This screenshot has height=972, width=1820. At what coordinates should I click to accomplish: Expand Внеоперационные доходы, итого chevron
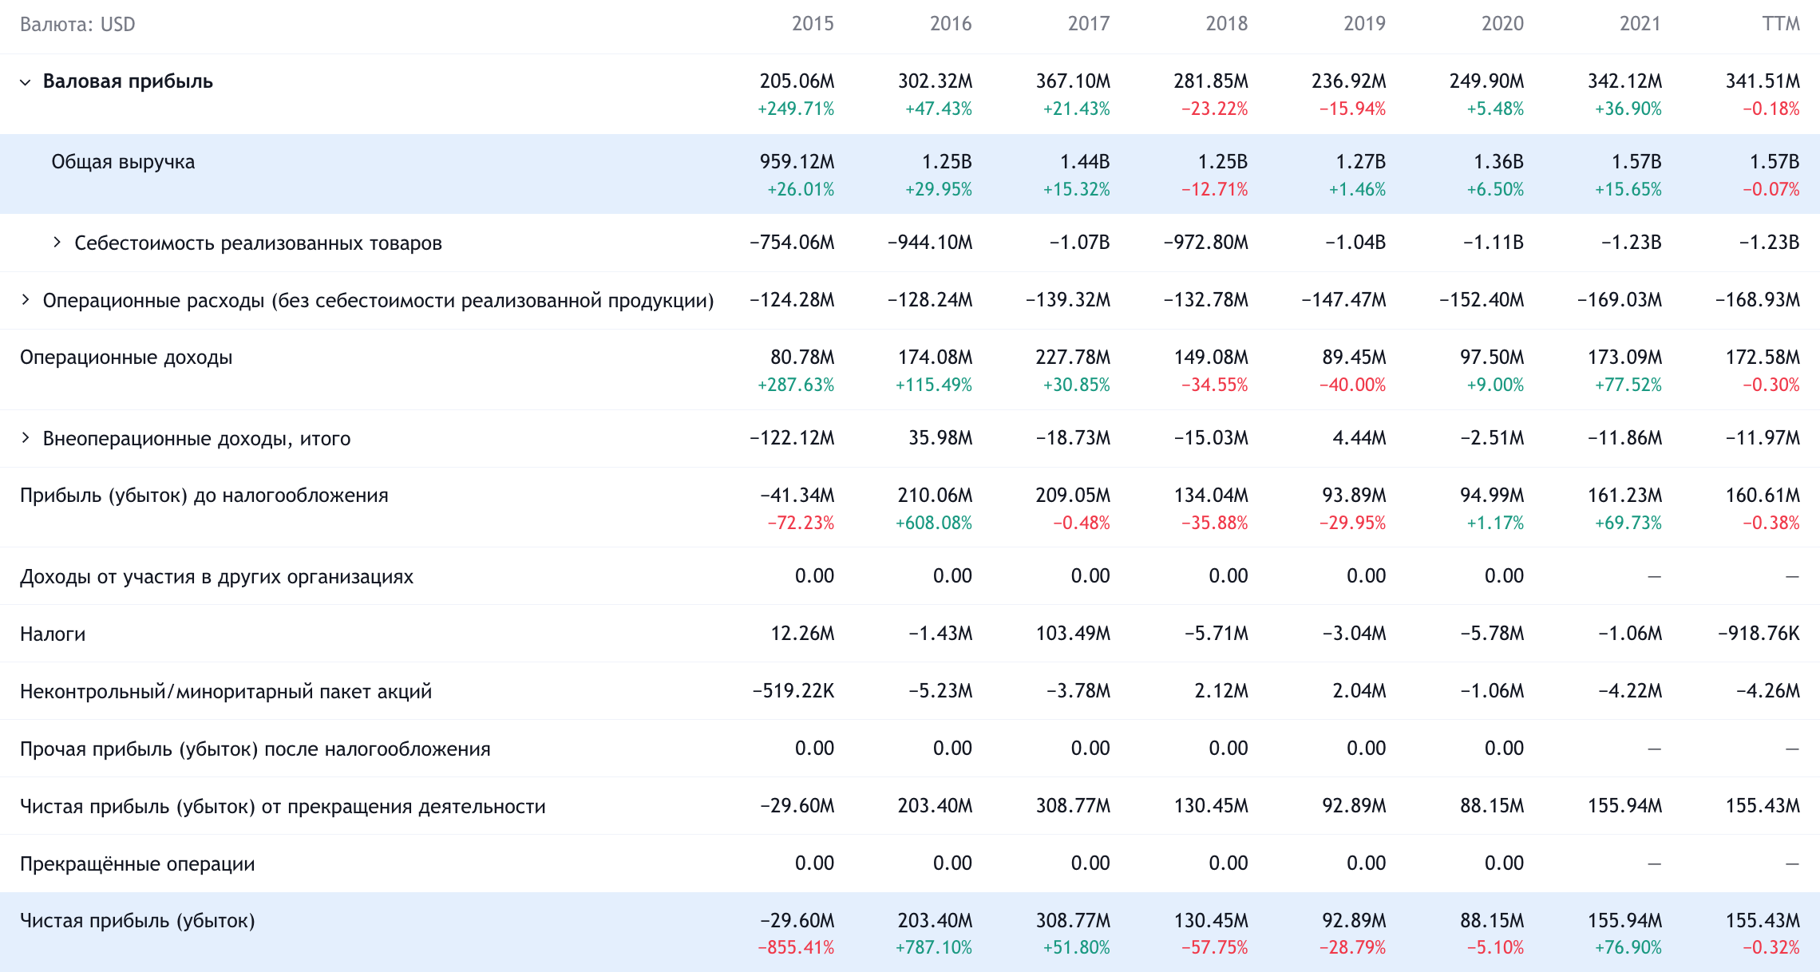pyautogui.click(x=26, y=437)
